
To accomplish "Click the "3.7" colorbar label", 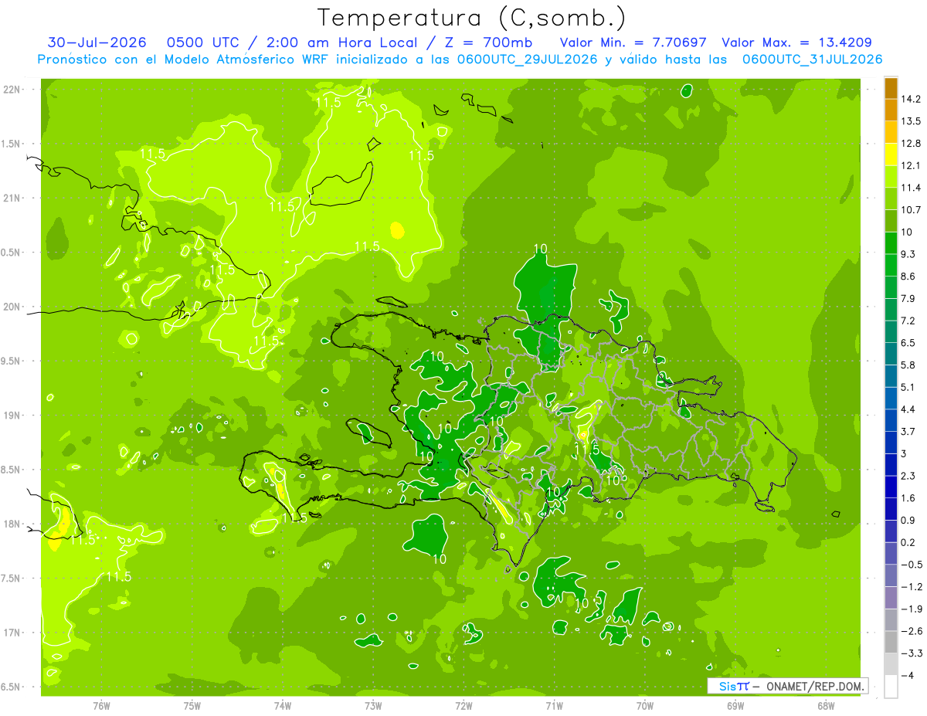I will (x=908, y=432).
